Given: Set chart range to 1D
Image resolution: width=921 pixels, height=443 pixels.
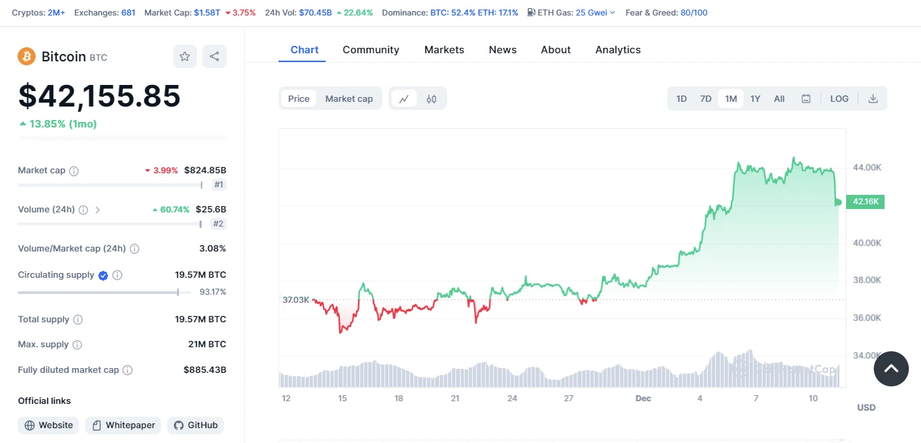Looking at the screenshot, I should tap(682, 98).
